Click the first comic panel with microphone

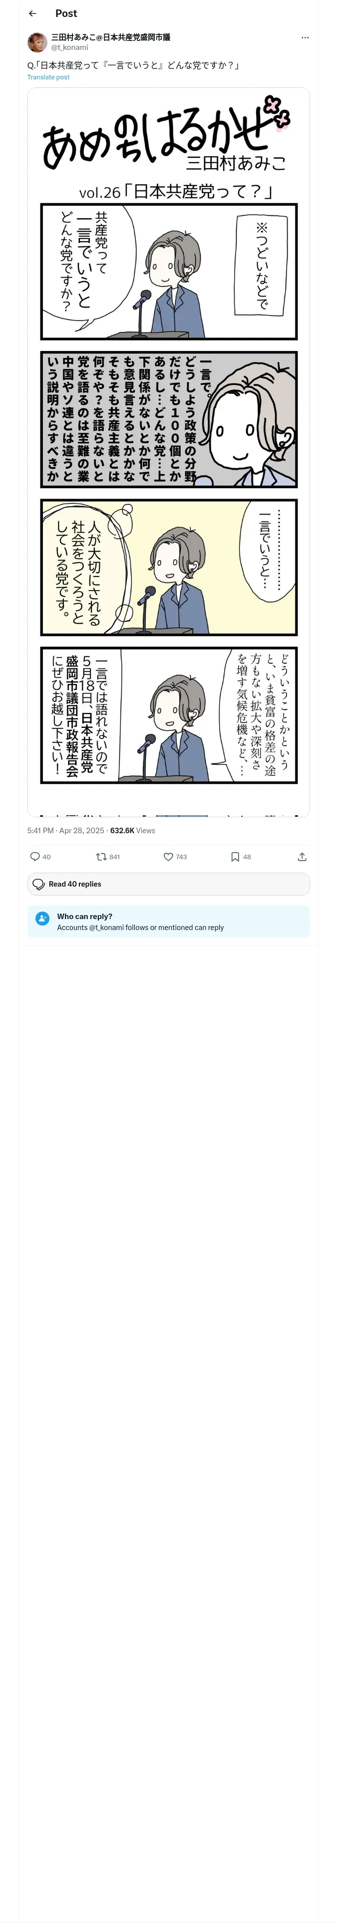169,272
